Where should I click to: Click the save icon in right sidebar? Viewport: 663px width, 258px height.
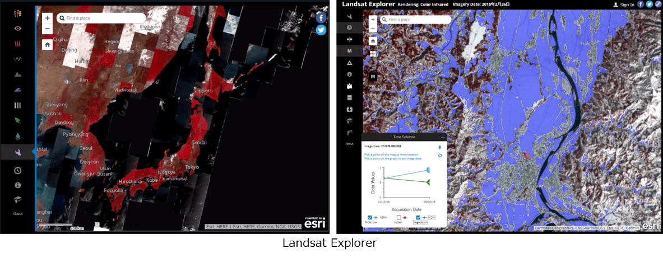pyautogui.click(x=349, y=97)
